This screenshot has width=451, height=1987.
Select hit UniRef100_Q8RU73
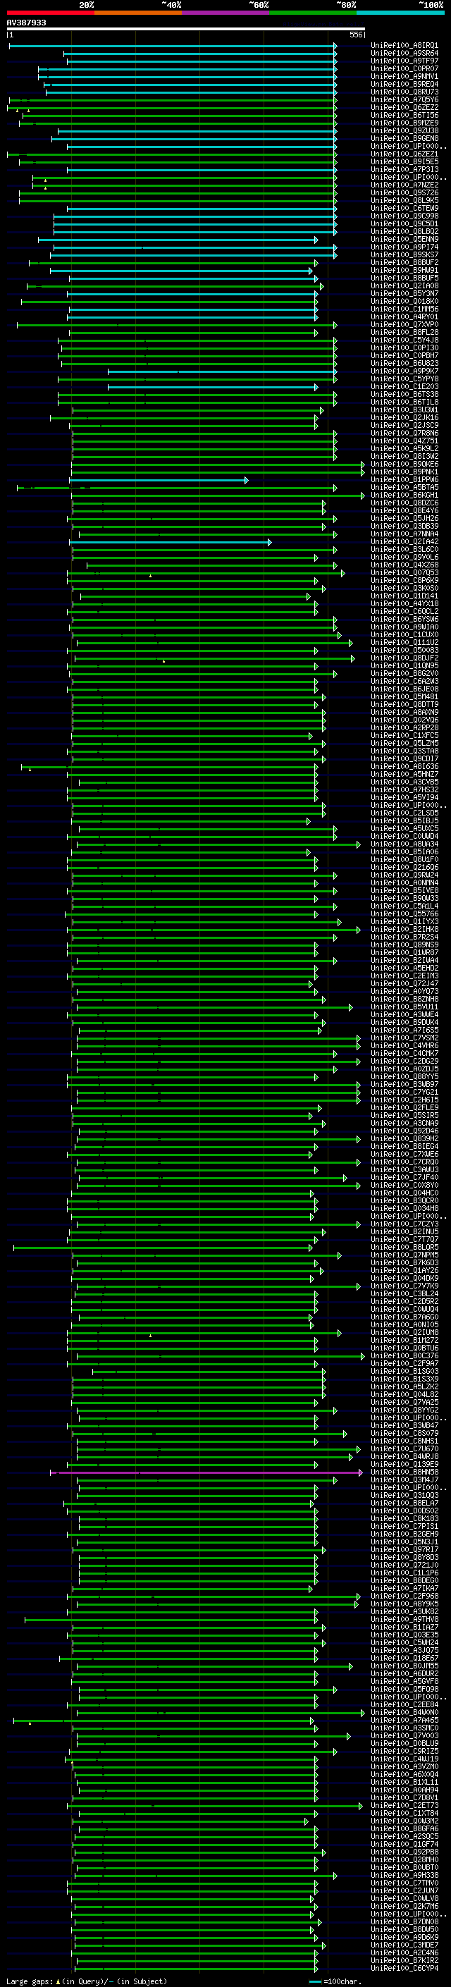pos(404,92)
